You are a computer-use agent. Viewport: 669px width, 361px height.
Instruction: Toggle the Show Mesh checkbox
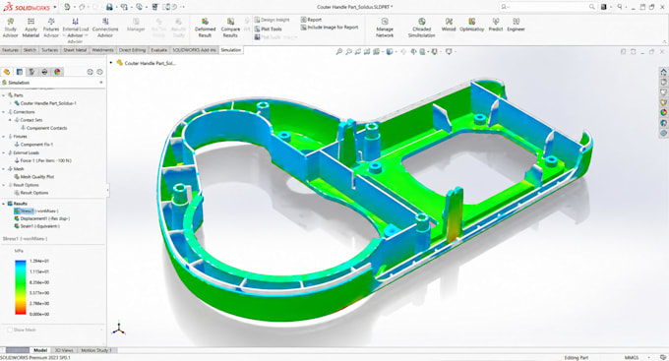10,330
